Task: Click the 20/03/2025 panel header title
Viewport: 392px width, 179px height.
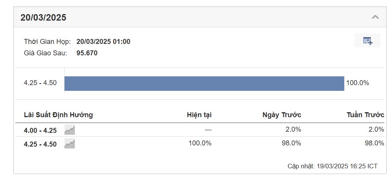Action: point(43,18)
